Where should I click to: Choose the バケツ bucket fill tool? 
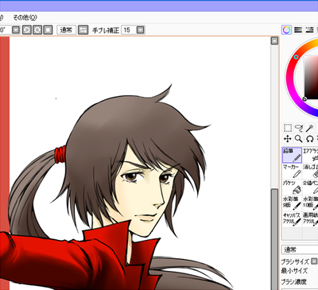coord(292,187)
